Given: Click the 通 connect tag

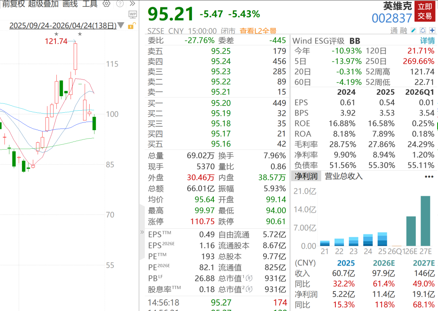Looking at the screenshot, I should pos(394,30).
